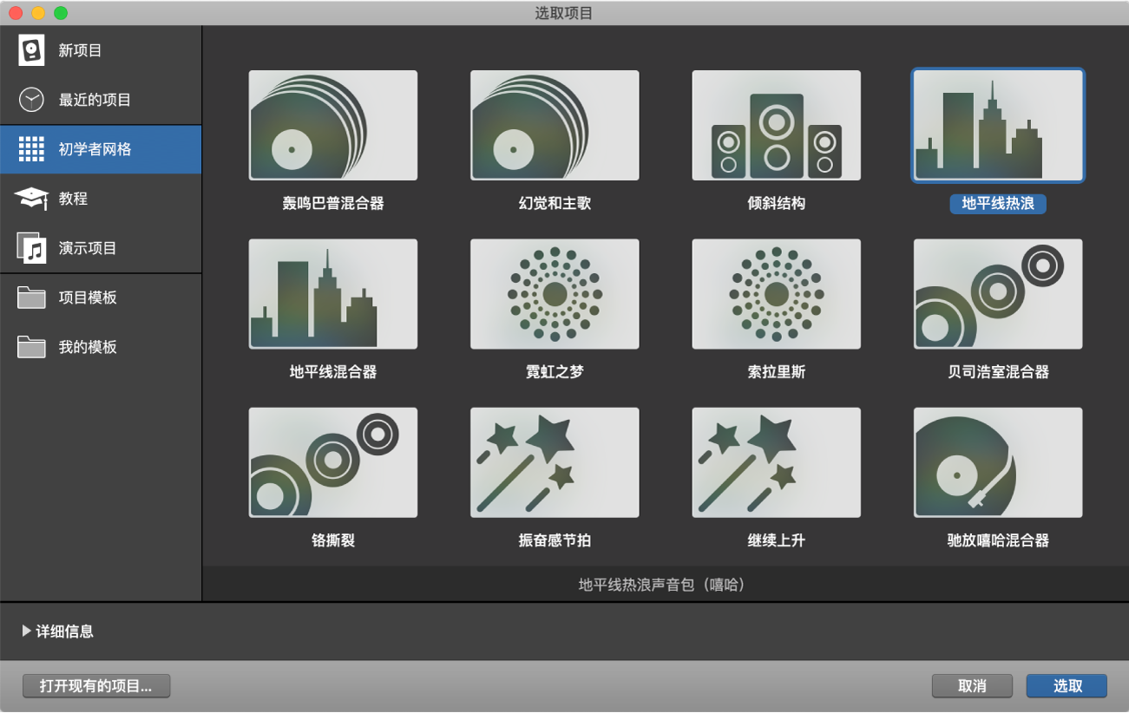The image size is (1129, 713).
Task: Open the 我的模板 folder icon
Action: point(32,346)
